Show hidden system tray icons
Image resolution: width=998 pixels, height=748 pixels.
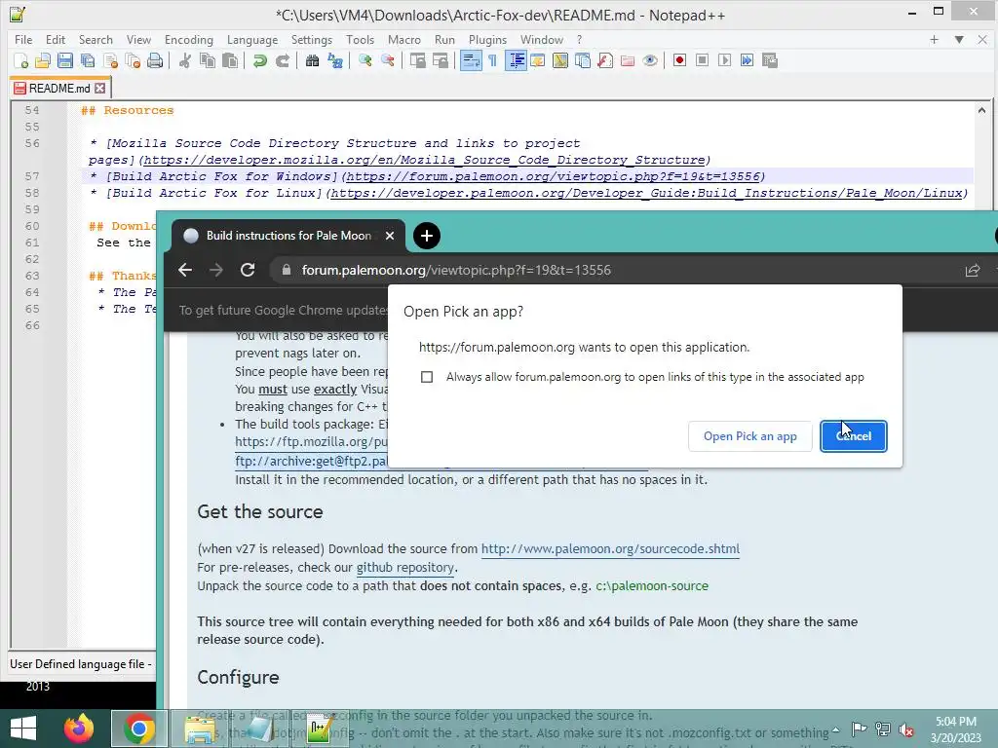point(835,729)
